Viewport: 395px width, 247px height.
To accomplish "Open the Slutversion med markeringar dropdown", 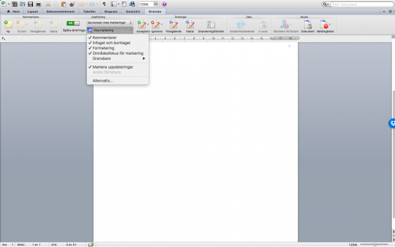I will (109, 22).
